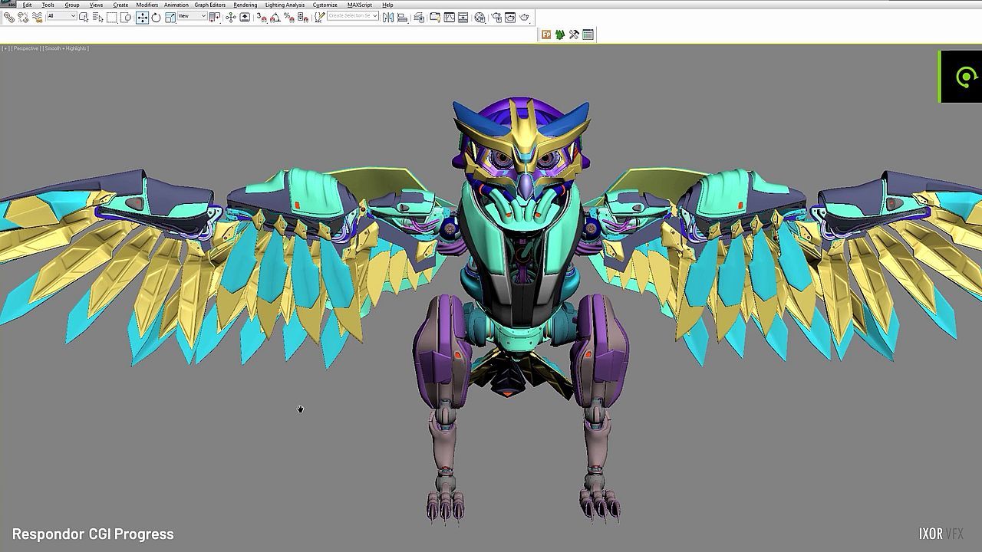The image size is (982, 552).
Task: Open the Modifiers menu
Action: point(147,5)
